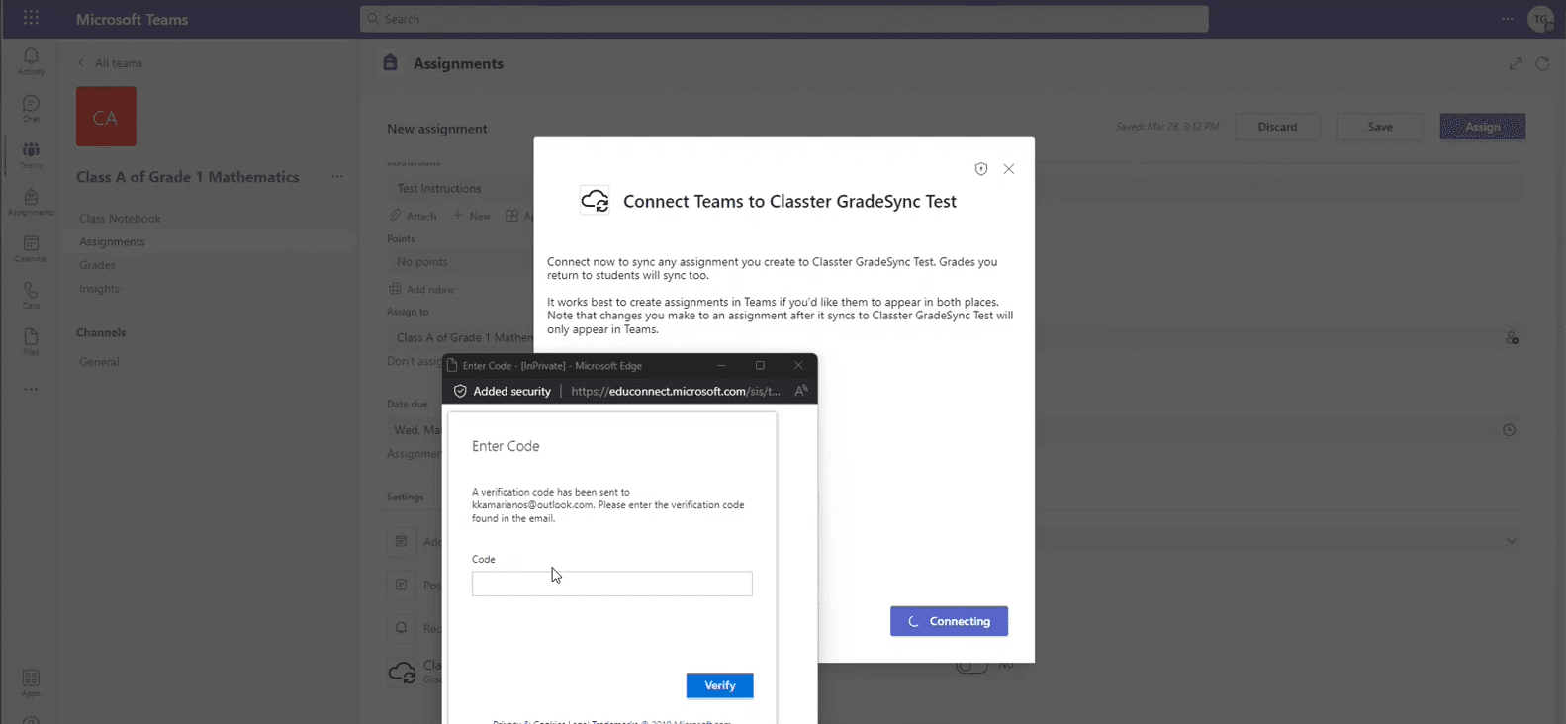Click the date due clock icon
The height and width of the screenshot is (724, 1566).
pyautogui.click(x=1509, y=430)
